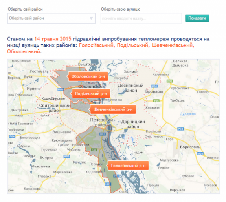The height and width of the screenshot is (202, 226).
Task: Click 'Вышгород' town label on map
Action: pos(87,64)
